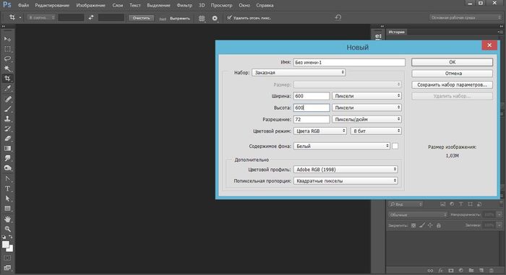The width and height of the screenshot is (506, 275).
Task: Open the width units Пиксели dropdown
Action: tap(367, 96)
